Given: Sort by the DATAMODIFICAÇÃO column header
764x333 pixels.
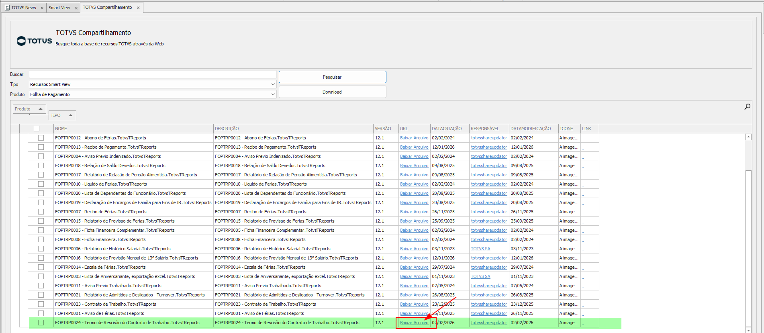Looking at the screenshot, I should coord(533,129).
